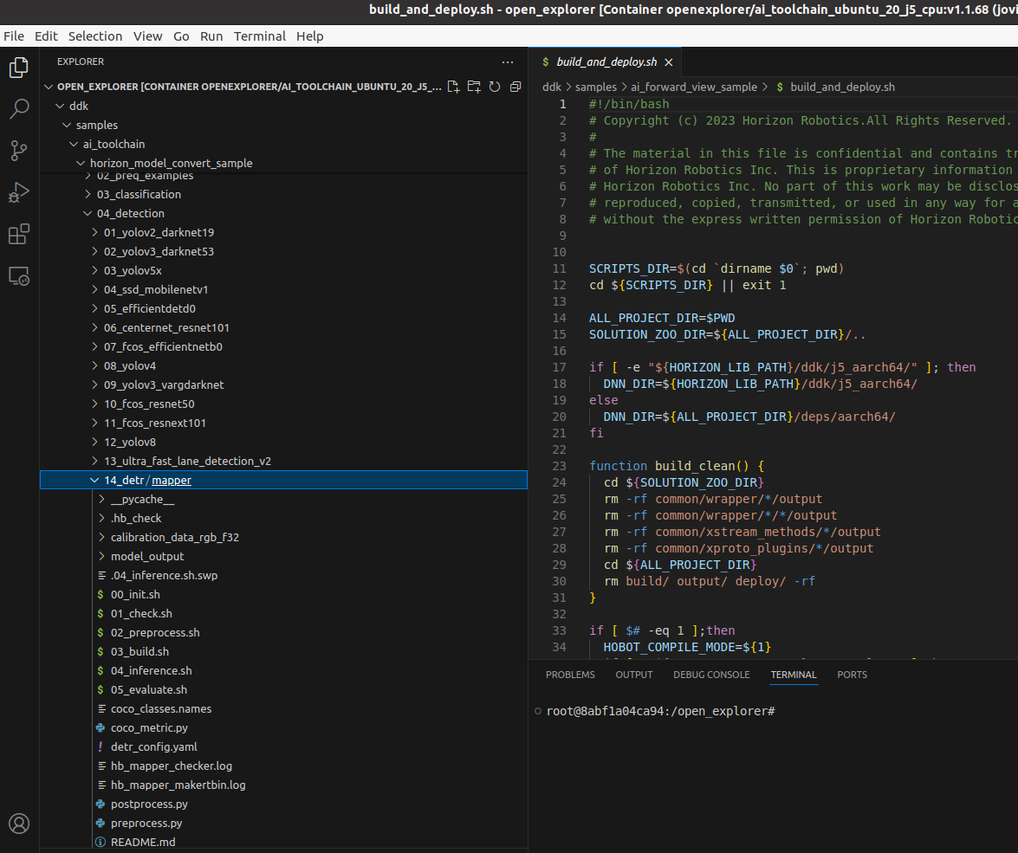
Task: Click the Accounts icon in activity bar
Action: (19, 823)
